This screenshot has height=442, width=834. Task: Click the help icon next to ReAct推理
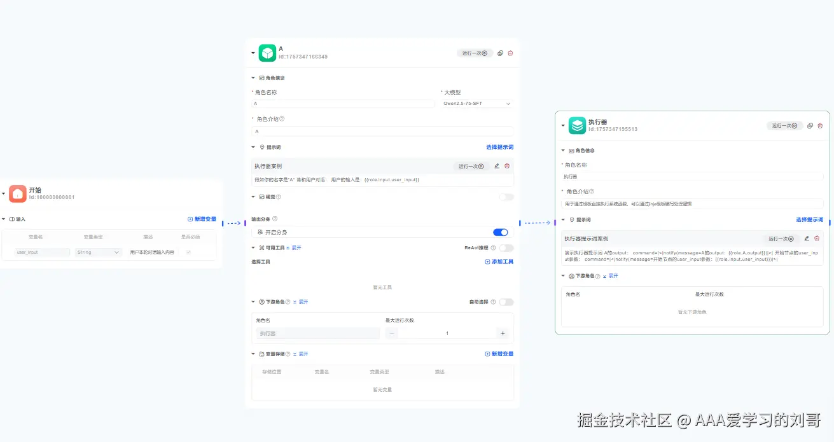point(493,248)
